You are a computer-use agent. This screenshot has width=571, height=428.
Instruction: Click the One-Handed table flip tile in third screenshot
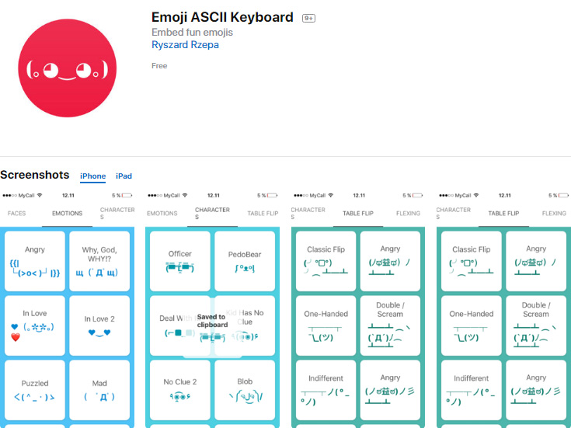(x=326, y=325)
